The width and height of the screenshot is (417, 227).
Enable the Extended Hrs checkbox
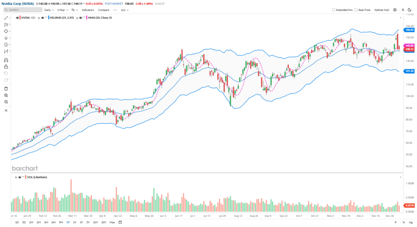tap(334, 10)
